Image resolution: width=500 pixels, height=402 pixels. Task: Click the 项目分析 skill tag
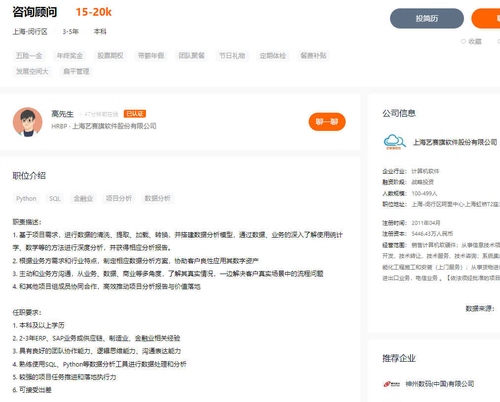(x=119, y=198)
